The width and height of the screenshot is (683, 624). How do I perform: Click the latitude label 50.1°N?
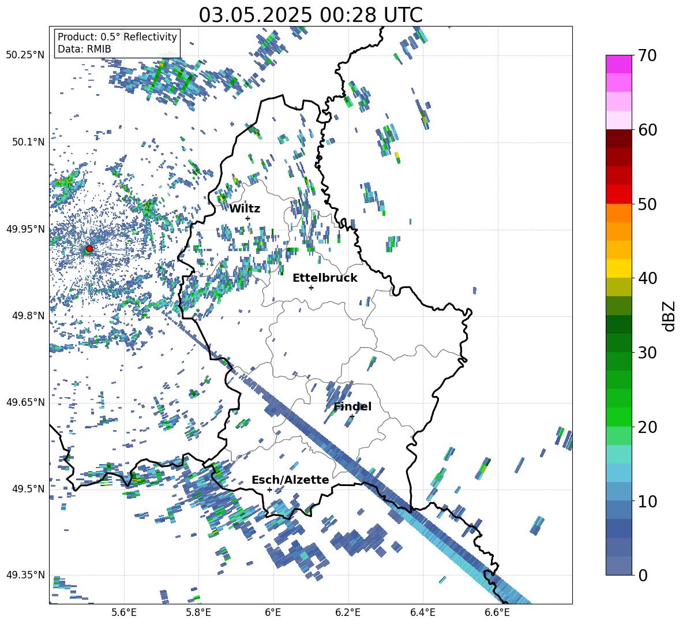coord(28,142)
